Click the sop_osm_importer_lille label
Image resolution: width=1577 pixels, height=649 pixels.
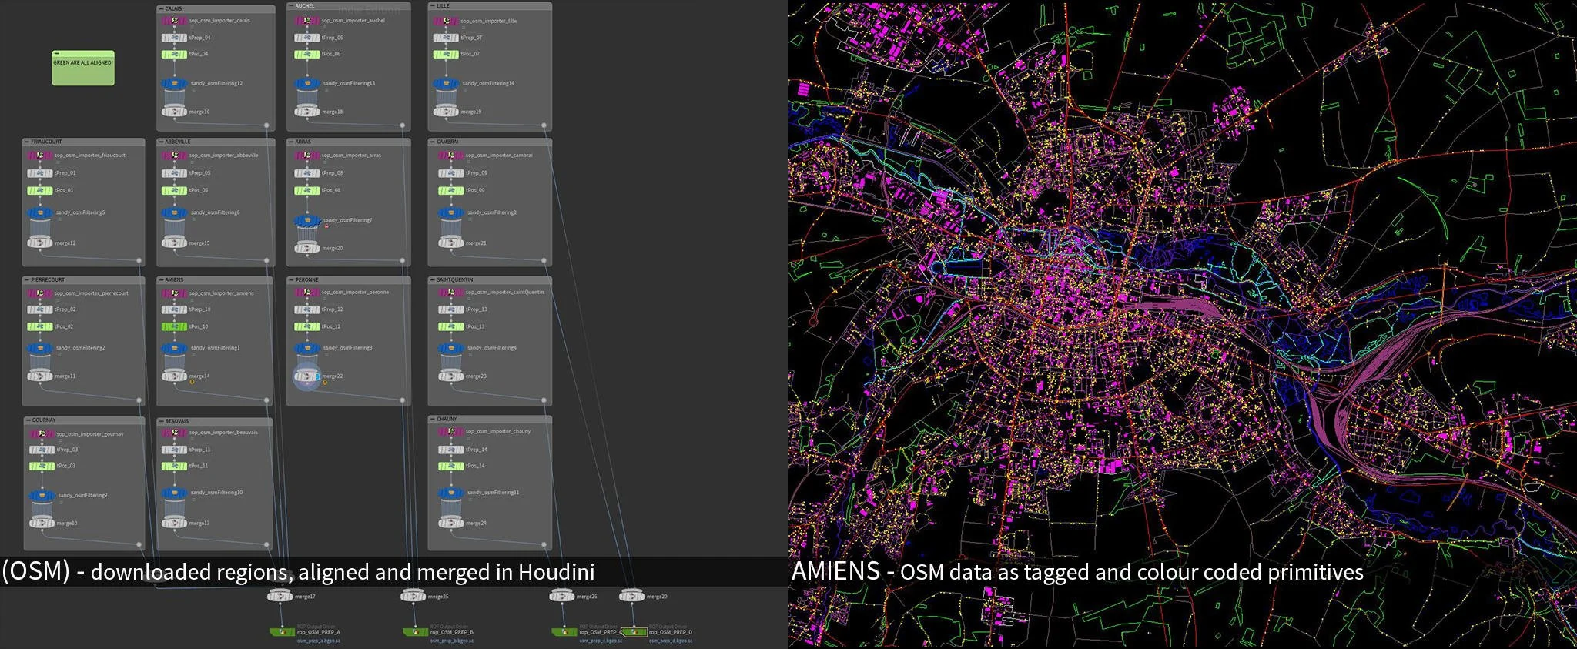click(489, 22)
